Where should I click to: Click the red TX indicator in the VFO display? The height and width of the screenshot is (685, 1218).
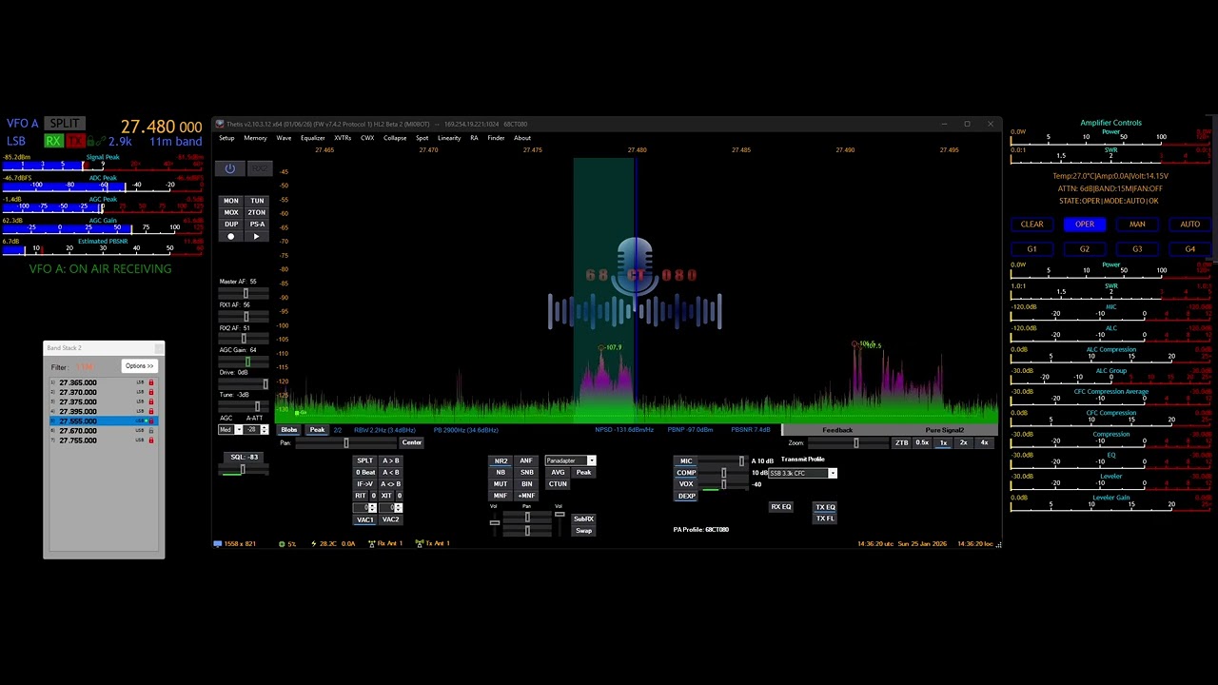point(75,142)
